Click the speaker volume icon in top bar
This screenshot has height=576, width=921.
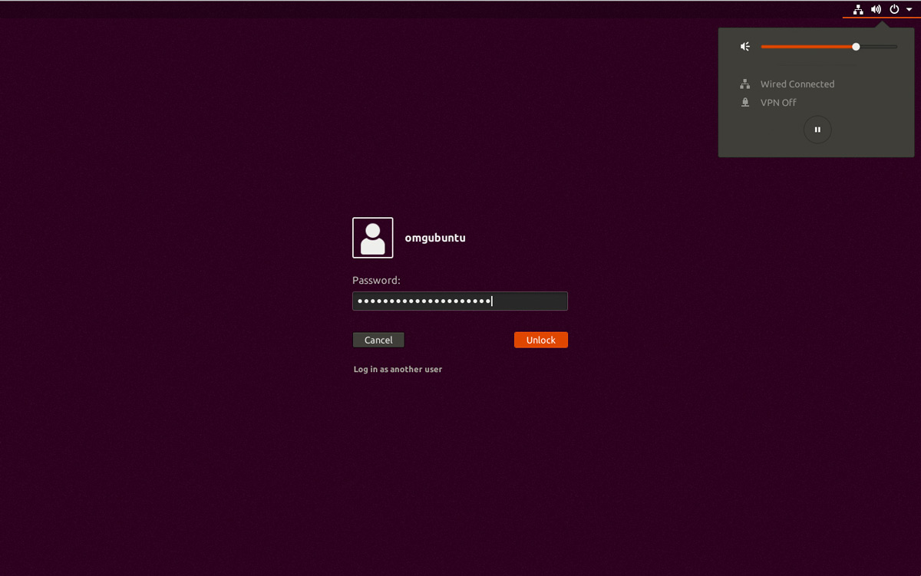click(876, 10)
